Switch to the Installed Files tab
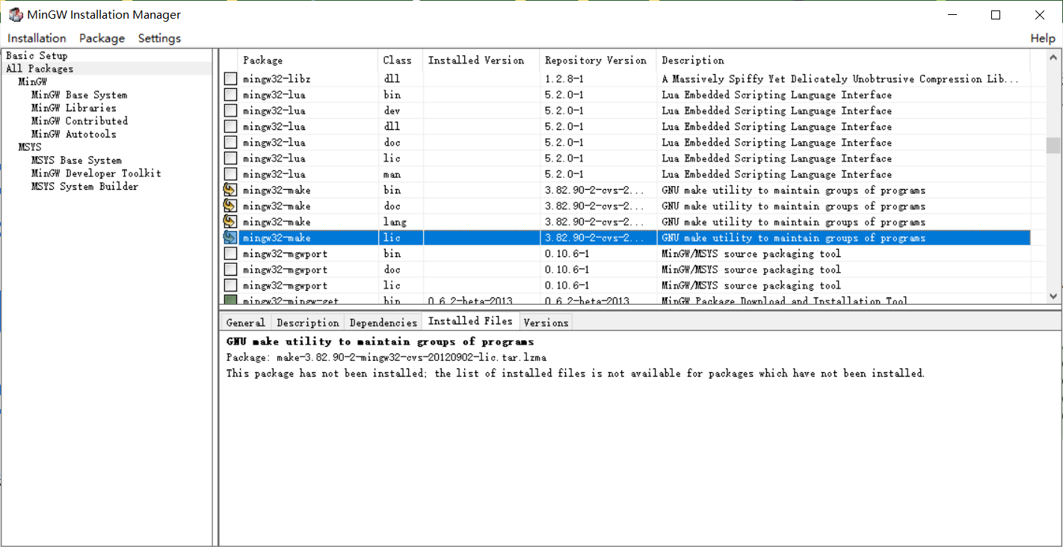 pos(470,321)
